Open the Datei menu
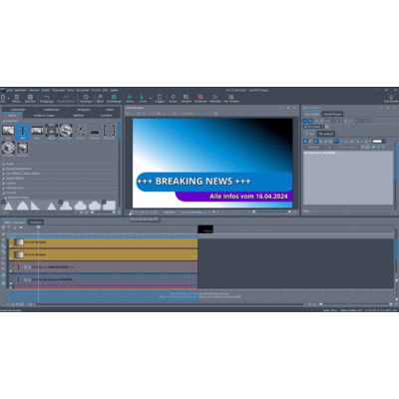Screen dimensions: 399x399 [x=10, y=90]
